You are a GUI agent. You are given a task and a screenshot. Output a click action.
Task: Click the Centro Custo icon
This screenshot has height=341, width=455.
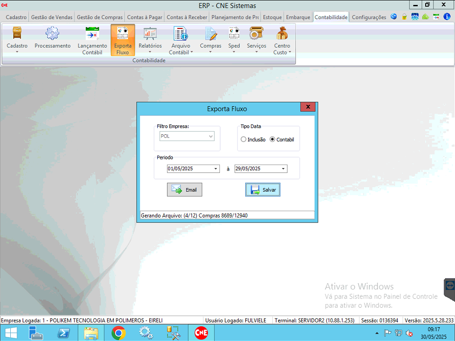(x=282, y=34)
